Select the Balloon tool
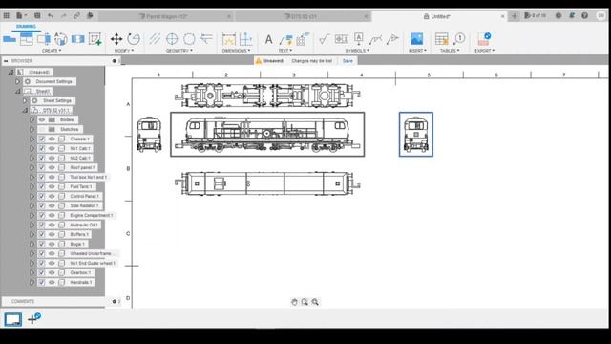This screenshot has width=611, height=344. (x=459, y=39)
